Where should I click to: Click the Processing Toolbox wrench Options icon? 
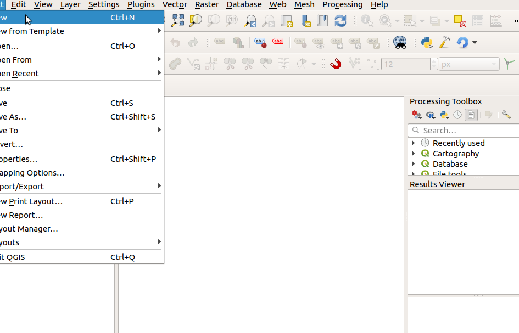point(506,115)
